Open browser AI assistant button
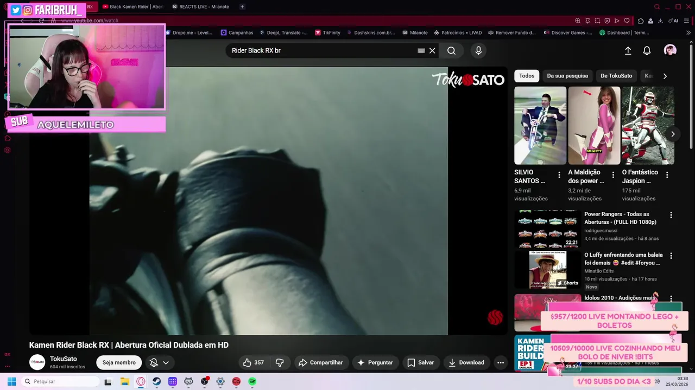 click(x=674, y=21)
